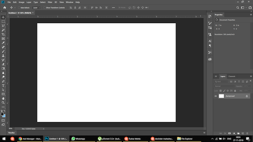
Task: Select the Brush tool
Action: click(3, 51)
